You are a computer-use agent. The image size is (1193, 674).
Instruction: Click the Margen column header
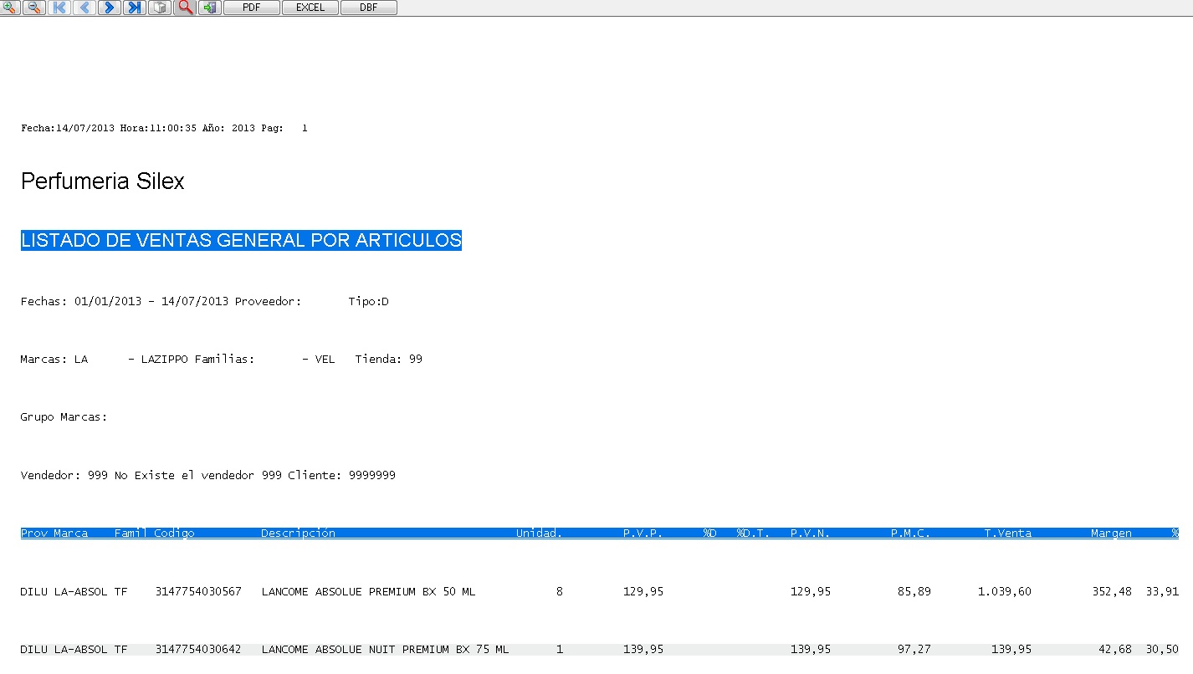click(x=1111, y=534)
